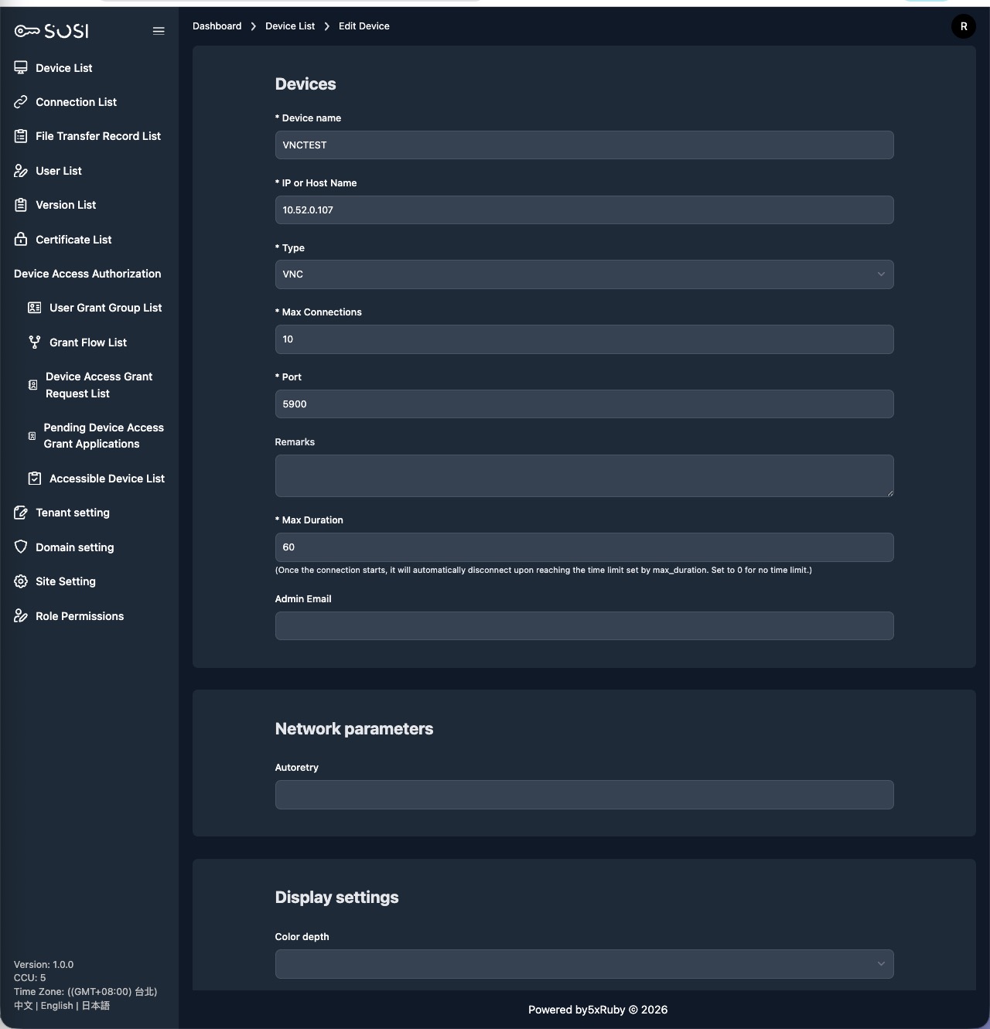This screenshot has height=1029, width=990.
Task: Click the Tenant setting edit icon
Action: point(21,513)
